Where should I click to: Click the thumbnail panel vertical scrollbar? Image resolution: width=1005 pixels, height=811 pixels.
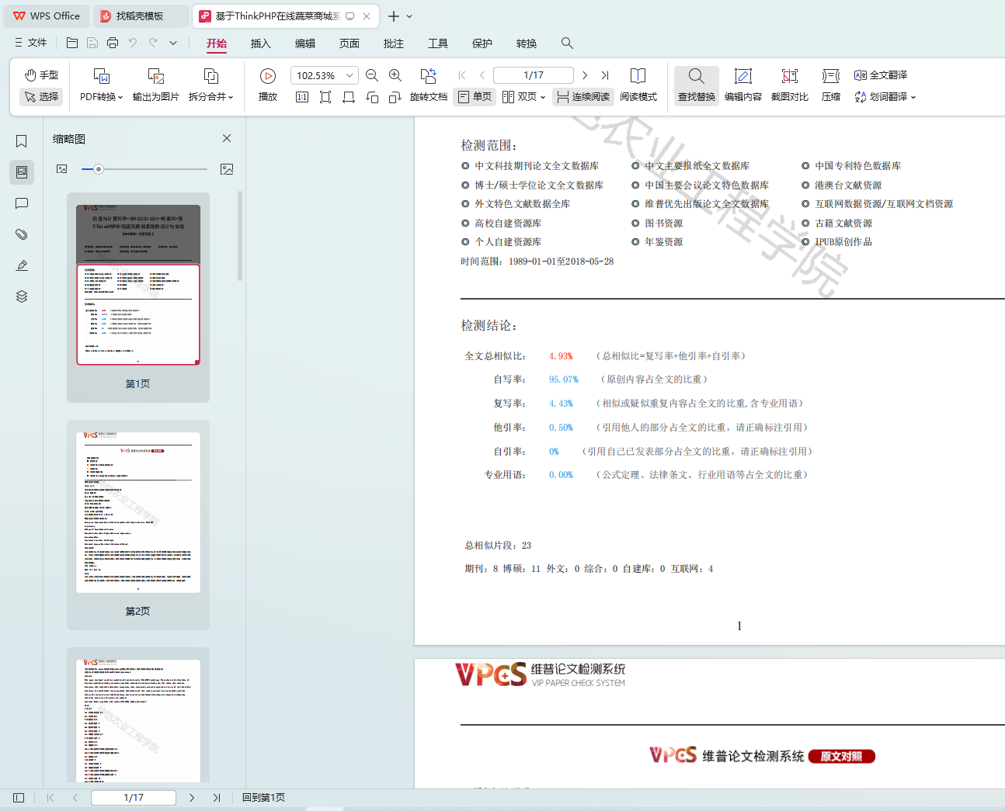(x=240, y=236)
